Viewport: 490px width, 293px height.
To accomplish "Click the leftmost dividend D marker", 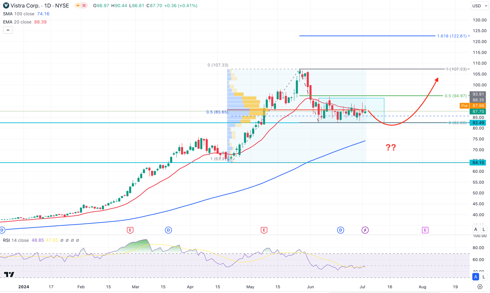I will pyautogui.click(x=2, y=230).
